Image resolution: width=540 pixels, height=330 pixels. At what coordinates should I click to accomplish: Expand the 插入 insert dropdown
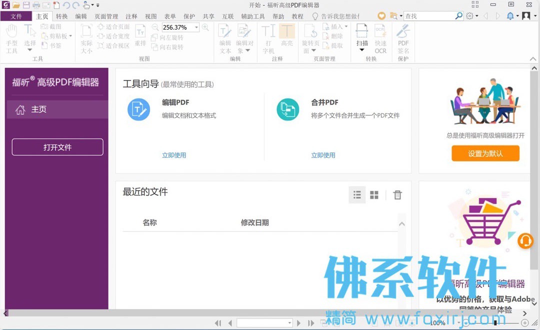tap(346, 26)
